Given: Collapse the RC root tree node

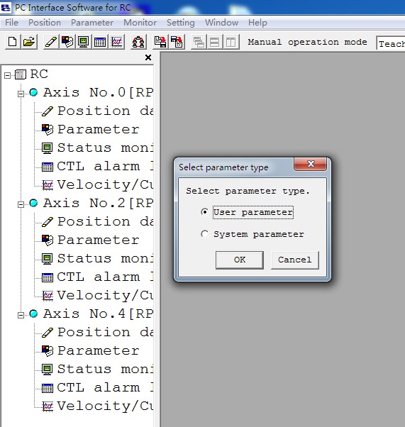Looking at the screenshot, I should [x=7, y=75].
